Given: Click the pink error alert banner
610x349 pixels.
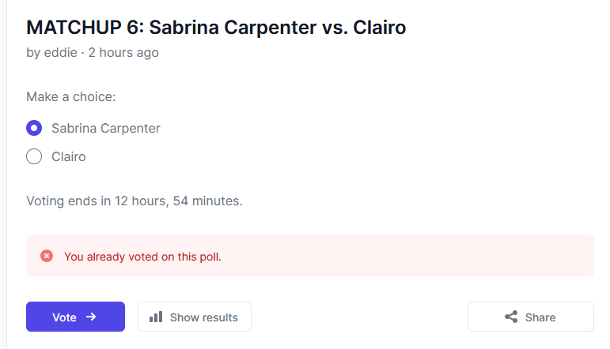Looking at the screenshot, I should coord(310,256).
